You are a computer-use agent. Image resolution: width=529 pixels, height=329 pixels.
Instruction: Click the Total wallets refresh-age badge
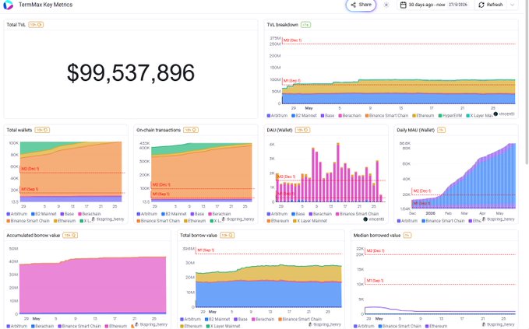(42, 130)
